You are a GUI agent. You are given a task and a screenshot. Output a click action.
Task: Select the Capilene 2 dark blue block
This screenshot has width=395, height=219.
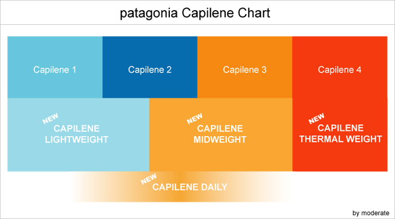coord(150,67)
